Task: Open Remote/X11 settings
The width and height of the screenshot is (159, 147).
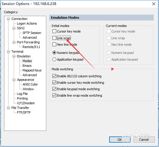Action: click(x=31, y=47)
